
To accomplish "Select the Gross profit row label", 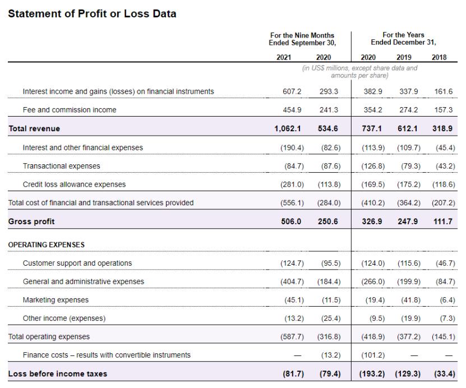I will (31, 221).
